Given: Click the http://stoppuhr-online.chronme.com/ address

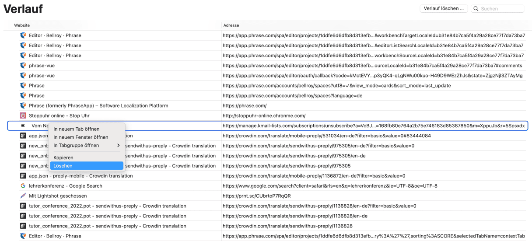Looking at the screenshot, I should click(x=264, y=115).
